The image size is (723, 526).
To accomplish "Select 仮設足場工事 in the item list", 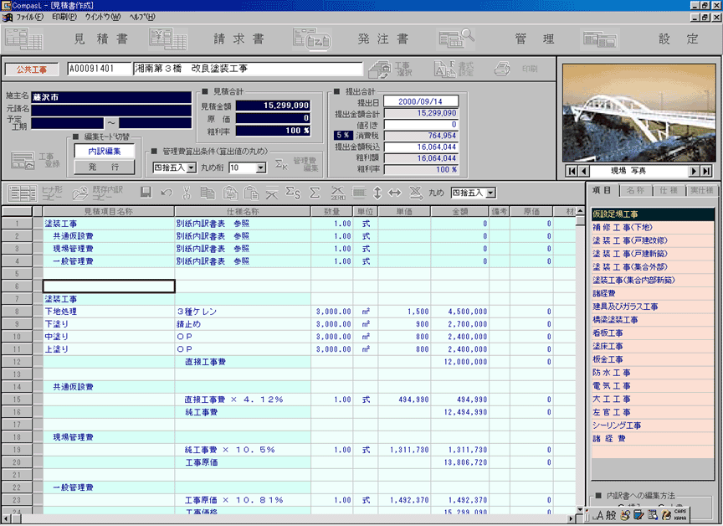I will point(653,214).
